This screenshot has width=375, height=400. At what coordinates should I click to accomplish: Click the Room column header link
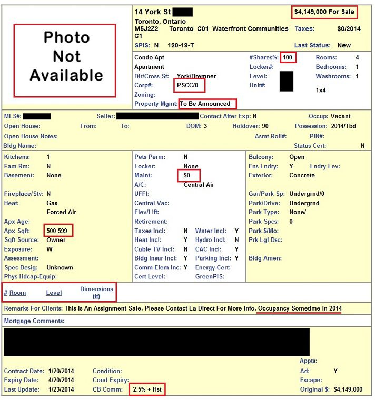coord(17,293)
